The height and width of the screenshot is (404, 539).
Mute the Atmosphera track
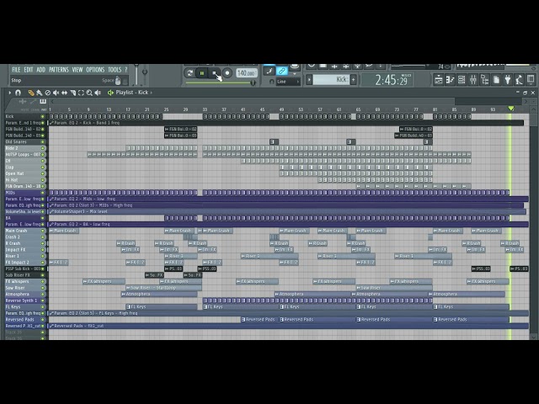pos(43,294)
